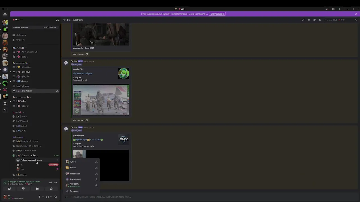The height and width of the screenshot is (202, 360).
Task: Invite Maslincho to the voice channel
Action: 96,174
